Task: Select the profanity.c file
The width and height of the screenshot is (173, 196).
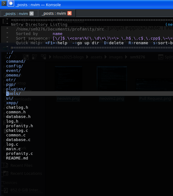Action: point(20,154)
